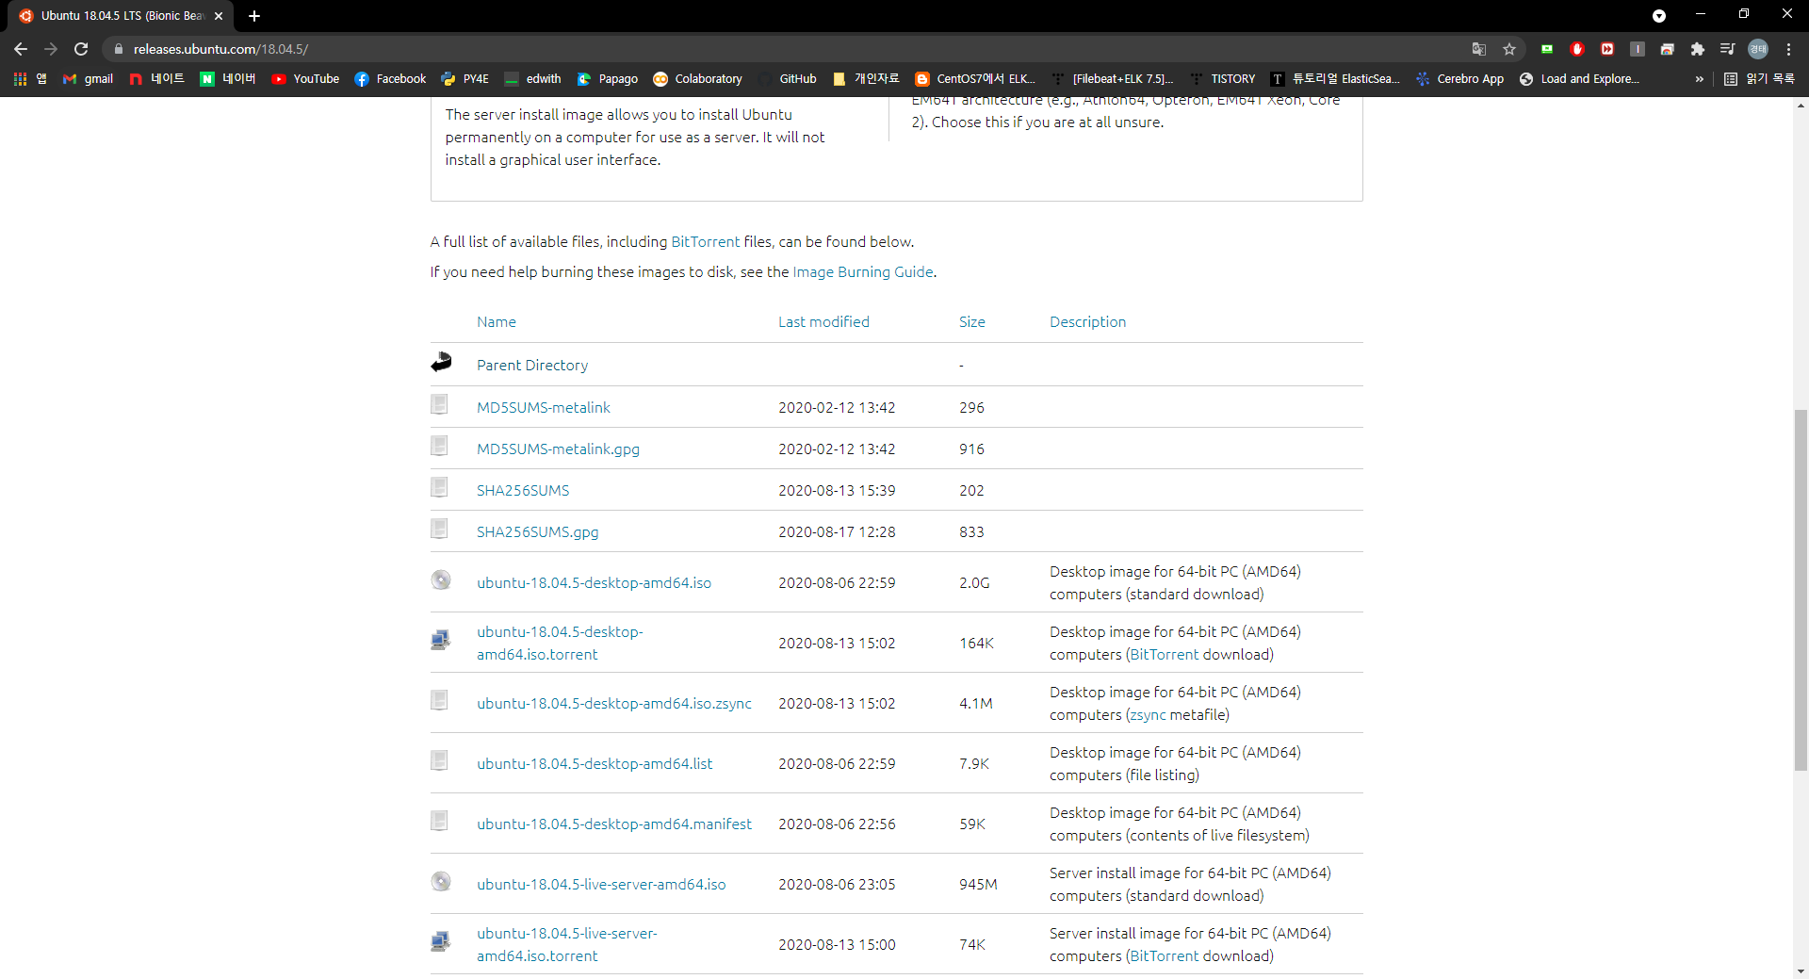Click the browser forward arrow
This screenshot has width=1809, height=979.
pos(51,49)
